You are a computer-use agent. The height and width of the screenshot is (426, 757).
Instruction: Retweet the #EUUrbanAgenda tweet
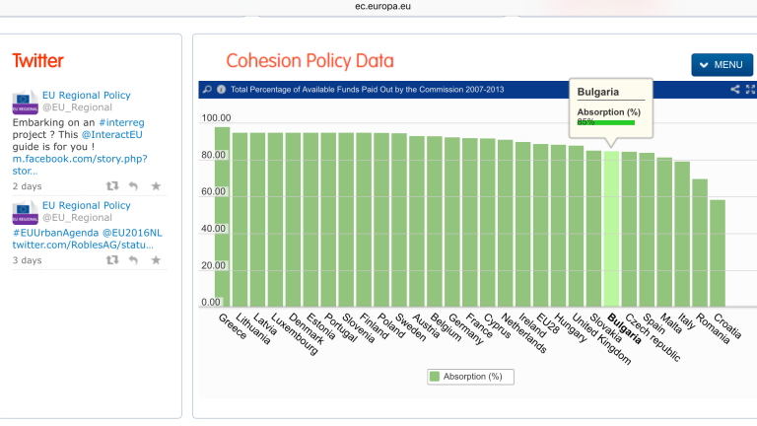coord(112,260)
